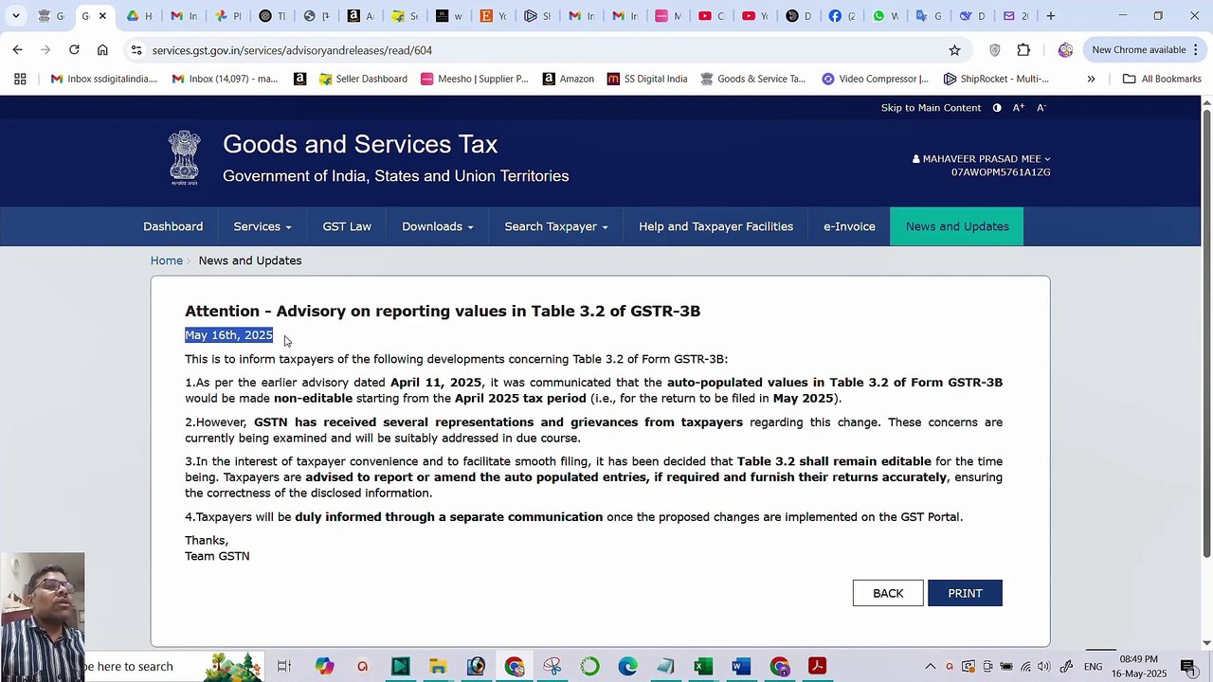Expand the Services menu dropdown
The image size is (1213, 682).
pos(263,226)
